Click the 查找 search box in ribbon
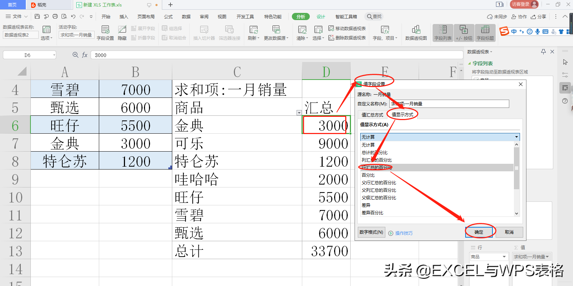The height and width of the screenshot is (286, 573). tap(374, 16)
